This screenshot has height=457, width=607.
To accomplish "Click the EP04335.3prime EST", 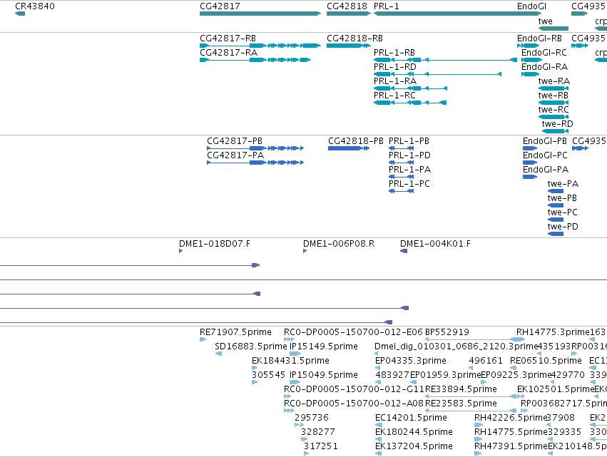I will pos(378,368).
